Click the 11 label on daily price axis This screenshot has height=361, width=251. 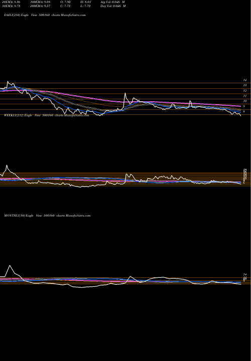click(x=245, y=96)
